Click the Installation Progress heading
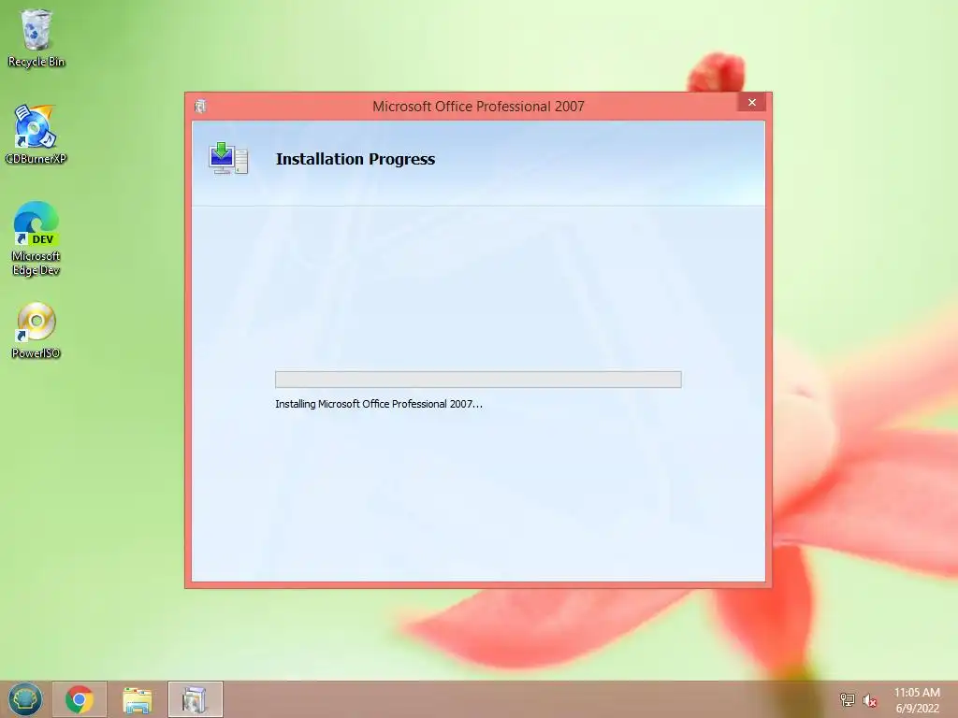 [x=356, y=159]
